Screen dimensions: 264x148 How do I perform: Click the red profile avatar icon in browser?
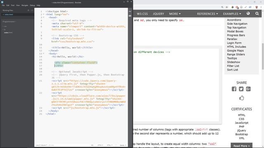coord(257,7)
